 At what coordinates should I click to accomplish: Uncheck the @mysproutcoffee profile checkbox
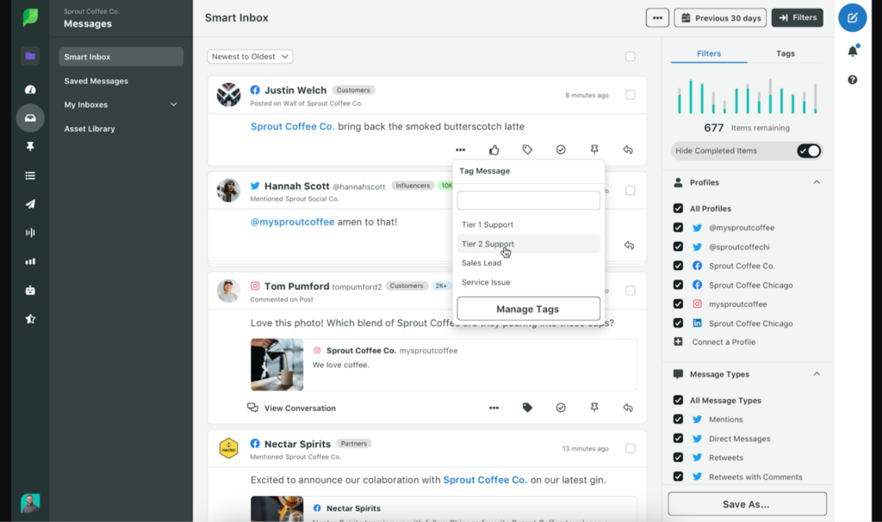tap(678, 228)
